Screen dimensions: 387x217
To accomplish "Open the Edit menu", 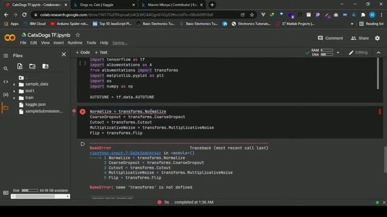I will tap(34, 43).
